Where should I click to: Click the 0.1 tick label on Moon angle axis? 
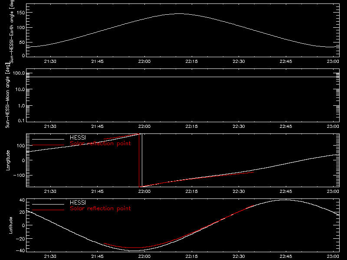tap(21, 121)
